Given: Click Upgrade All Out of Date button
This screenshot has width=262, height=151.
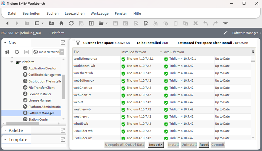Looking at the screenshot, I should point(124,145).
